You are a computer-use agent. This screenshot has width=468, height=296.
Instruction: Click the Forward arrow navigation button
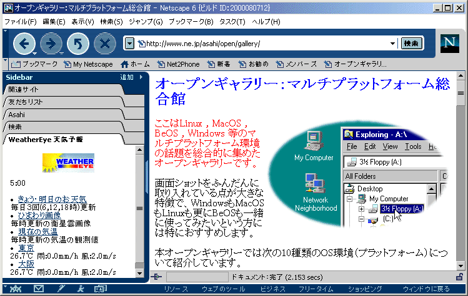[x=51, y=44]
